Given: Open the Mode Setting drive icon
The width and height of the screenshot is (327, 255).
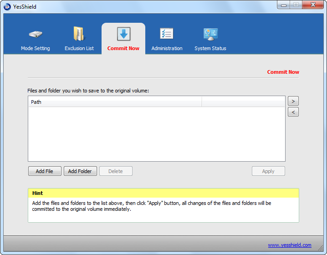Looking at the screenshot, I should click(36, 34).
